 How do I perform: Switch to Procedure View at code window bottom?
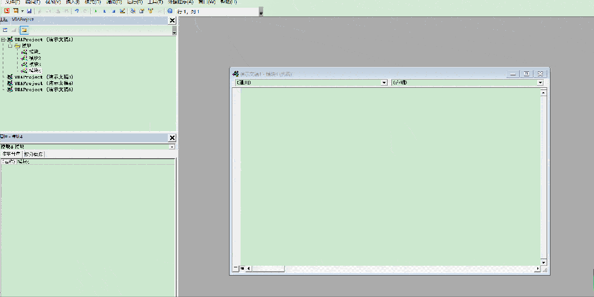pos(236,268)
